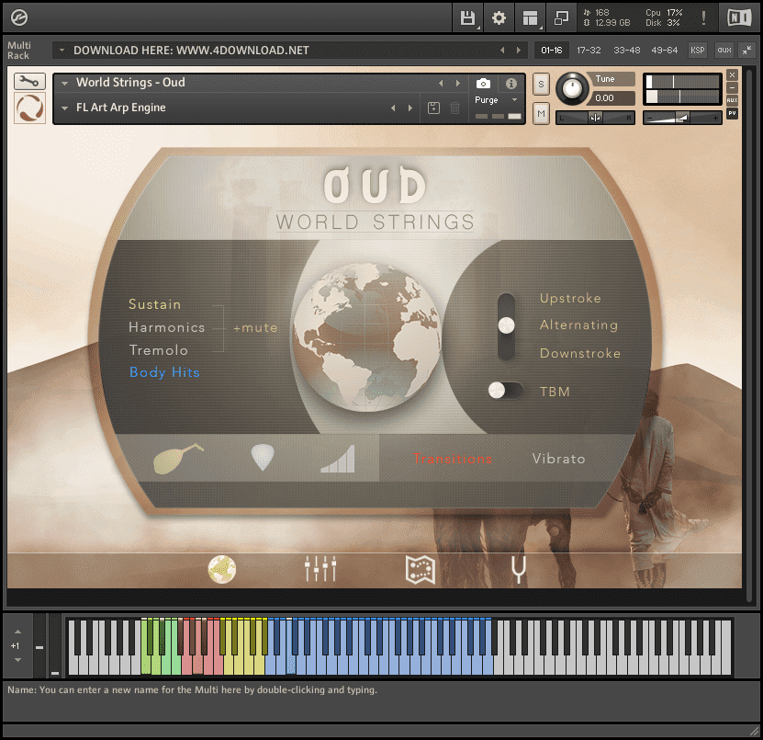Click the stroke direction vertical slider

(506, 326)
